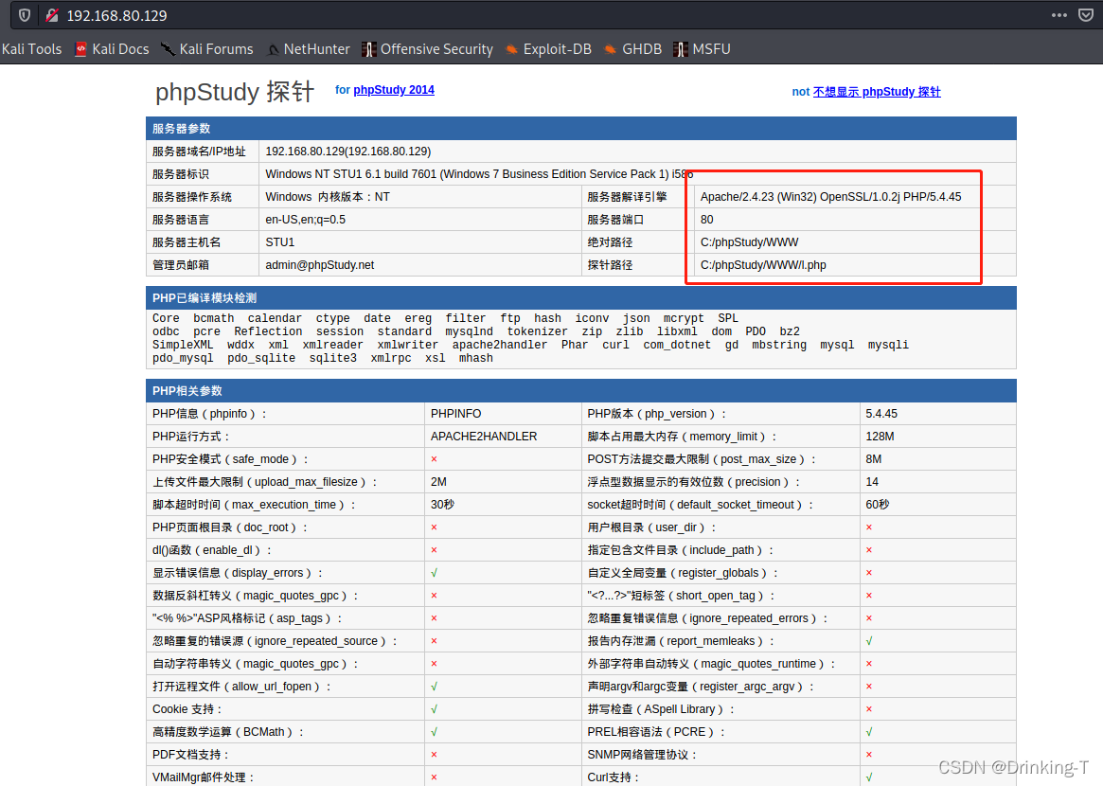Select the default_socket_timeout value 60秒

coord(878,505)
